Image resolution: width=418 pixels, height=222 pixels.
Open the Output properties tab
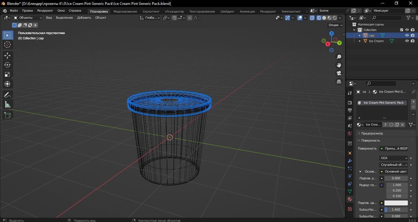click(x=350, y=110)
